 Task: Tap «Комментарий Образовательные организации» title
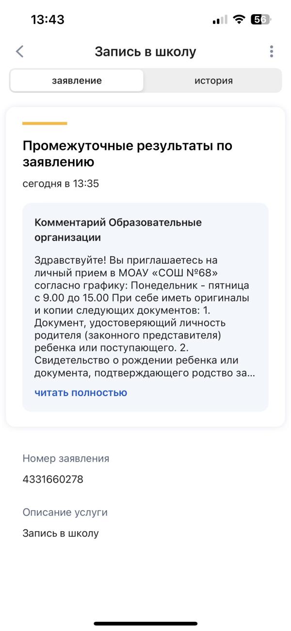point(118,230)
